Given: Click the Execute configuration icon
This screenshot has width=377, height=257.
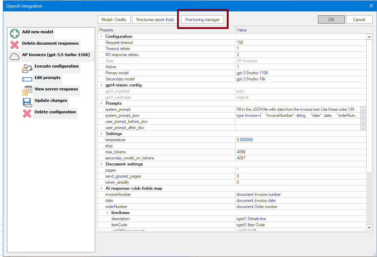Looking at the screenshot, I should pos(27,68).
